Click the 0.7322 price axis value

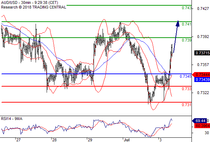pyautogui.click(x=203, y=93)
